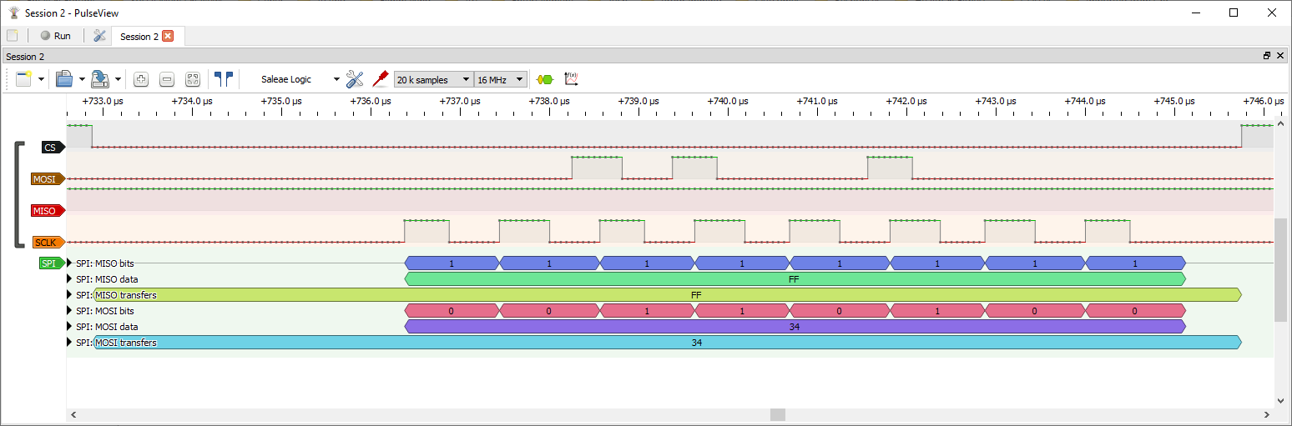Click the +745.0 µs ruler mark
This screenshot has height=426, width=1292.
point(1174,101)
